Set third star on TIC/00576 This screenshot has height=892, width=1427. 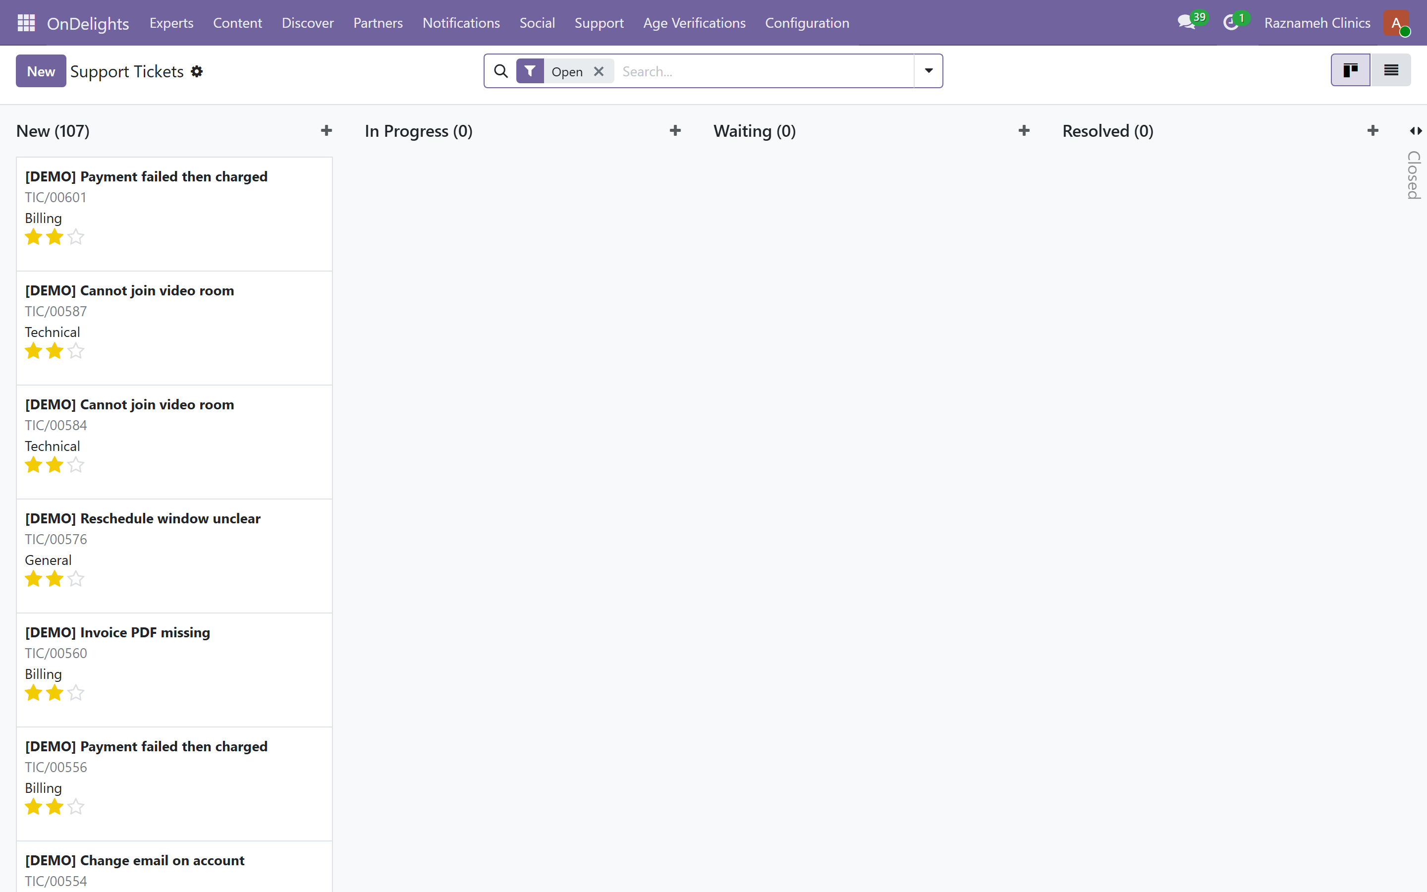coord(75,579)
